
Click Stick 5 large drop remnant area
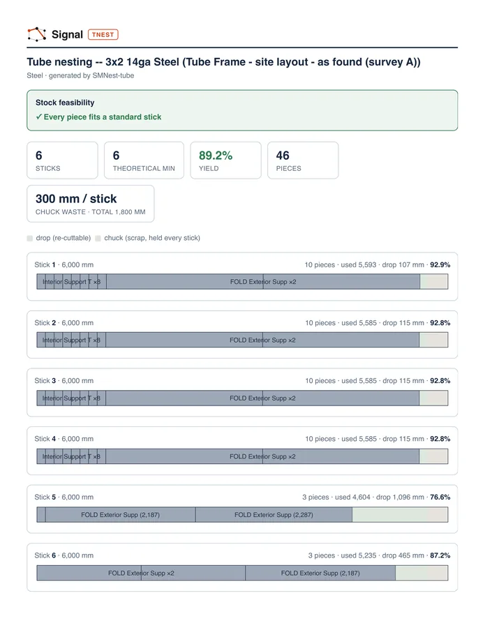coord(400,515)
